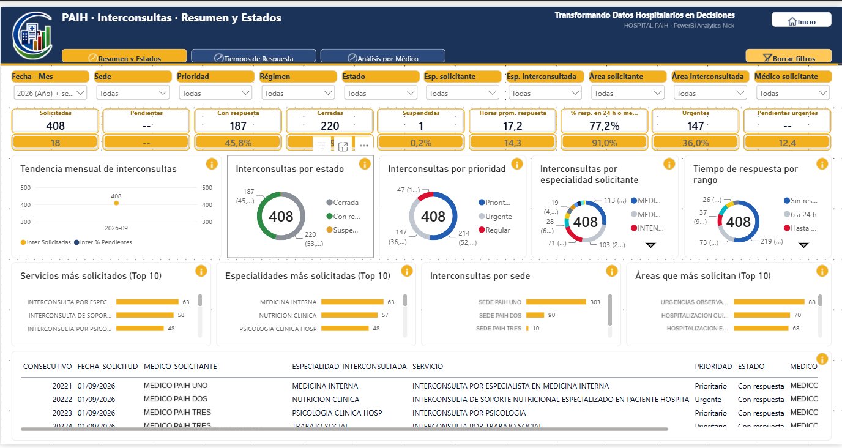Open info icon on Interconsultas por prioridad
842x448 pixels.
[517, 164]
